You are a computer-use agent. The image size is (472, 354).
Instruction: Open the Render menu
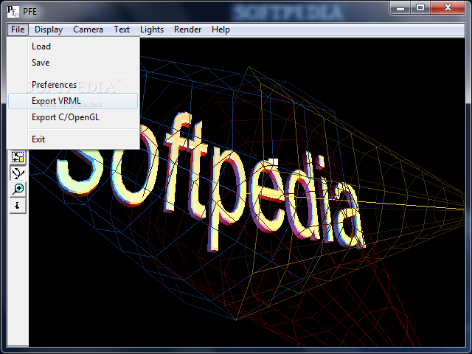187,29
